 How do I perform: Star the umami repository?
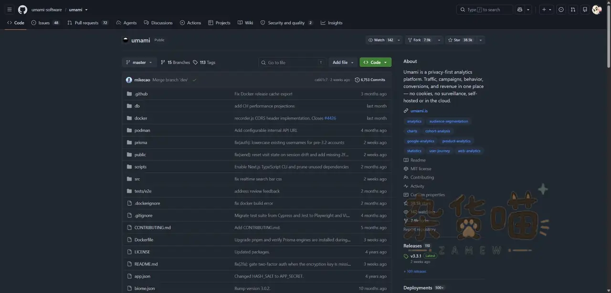[460, 40]
